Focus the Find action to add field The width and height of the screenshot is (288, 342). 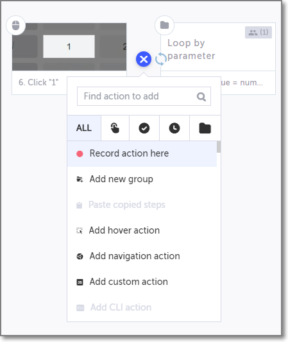click(x=144, y=96)
